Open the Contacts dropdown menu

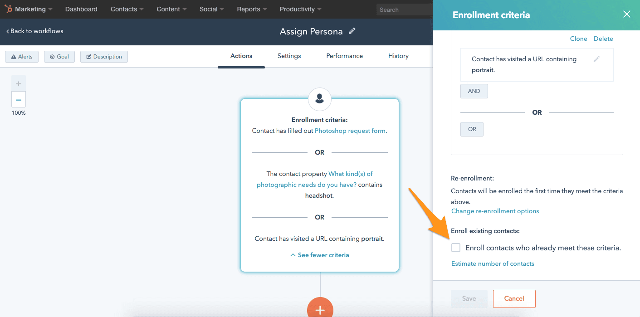click(127, 9)
